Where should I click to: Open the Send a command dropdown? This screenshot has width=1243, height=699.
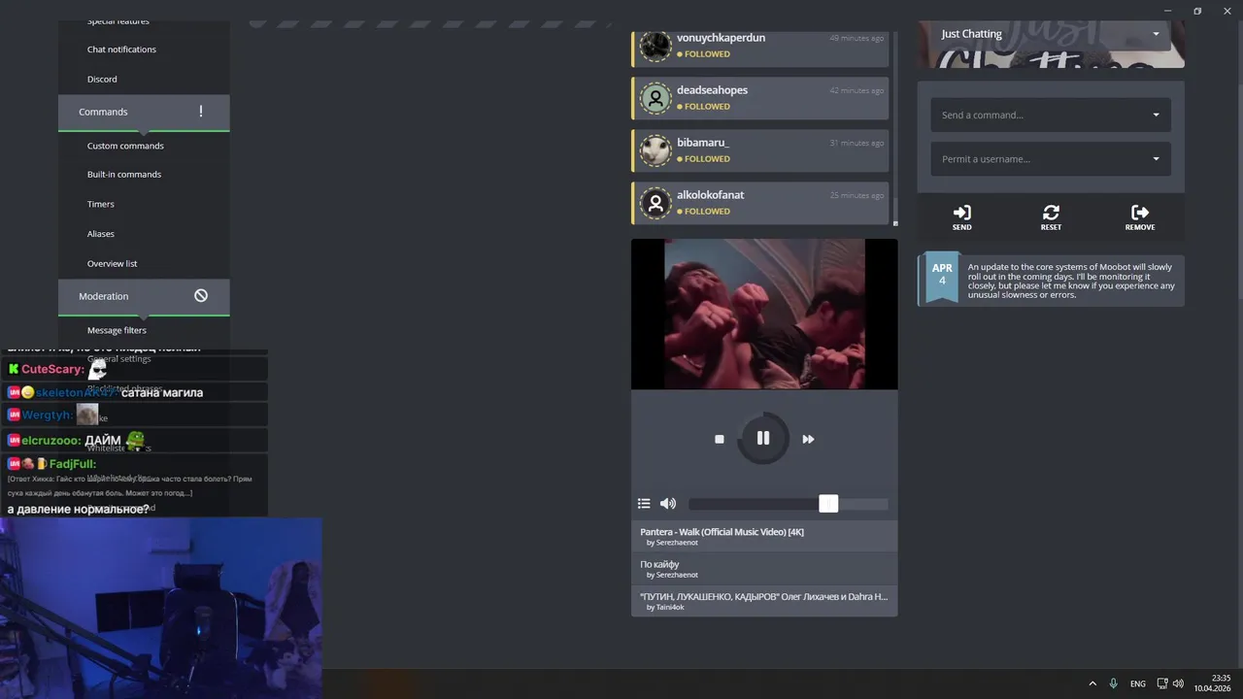tap(1051, 115)
